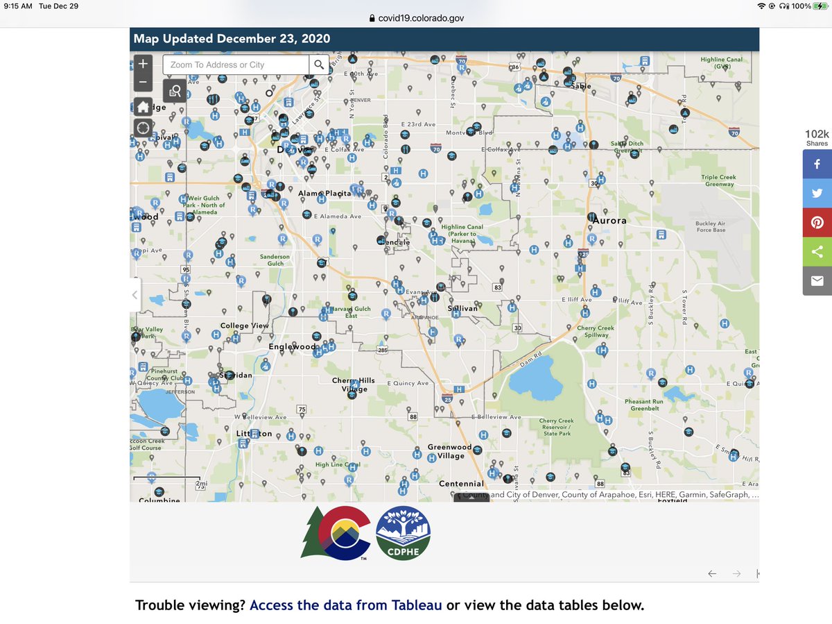Click the Colorado state logo
Image resolution: width=832 pixels, height=624 pixels.
336,532
